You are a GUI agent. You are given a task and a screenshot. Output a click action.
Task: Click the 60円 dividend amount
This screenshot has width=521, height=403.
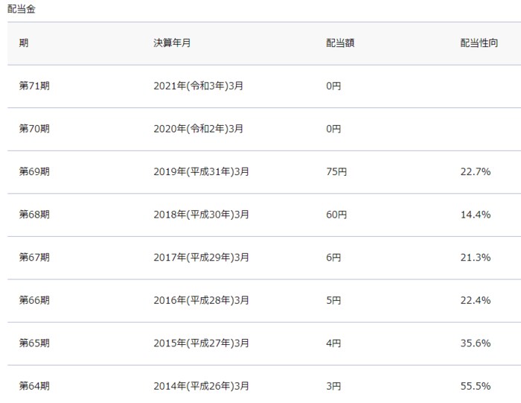click(x=336, y=215)
